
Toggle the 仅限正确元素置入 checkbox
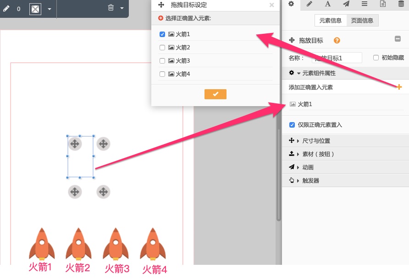coord(292,125)
